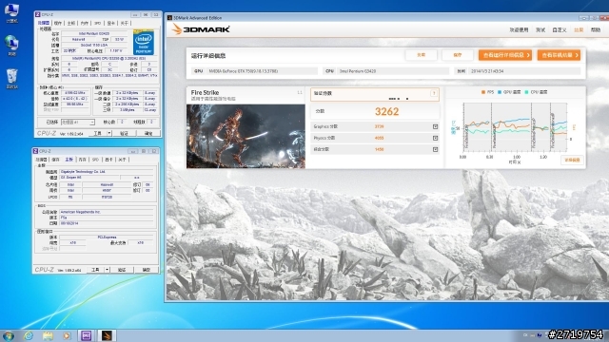Click OK button in lower CPU-Z
This screenshot has width=609, height=342.
pos(146,270)
